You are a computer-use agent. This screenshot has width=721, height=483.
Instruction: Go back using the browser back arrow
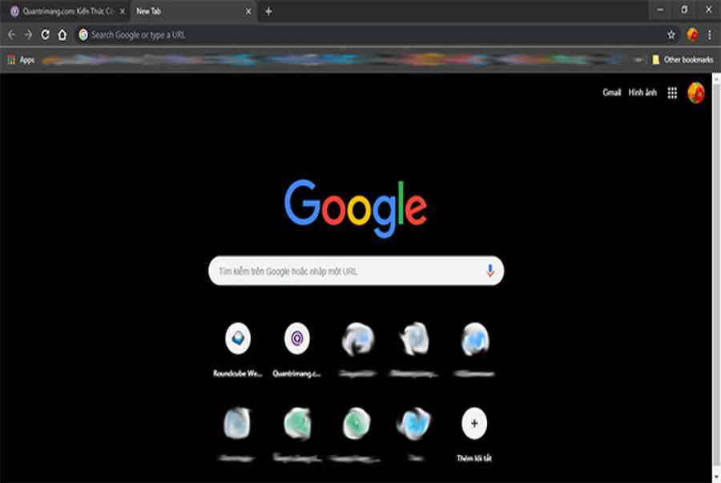11,35
